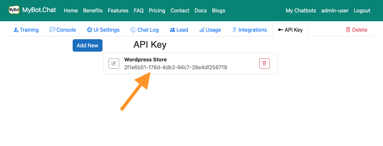Open the Pricing nav link

(157, 10)
